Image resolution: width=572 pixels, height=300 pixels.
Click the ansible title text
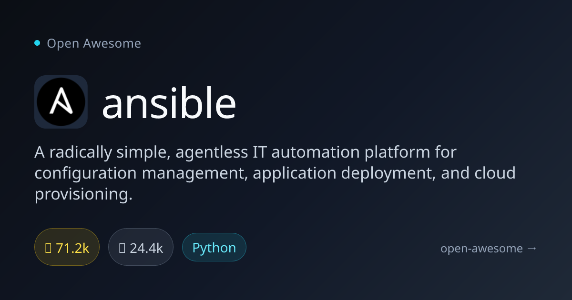169,103
